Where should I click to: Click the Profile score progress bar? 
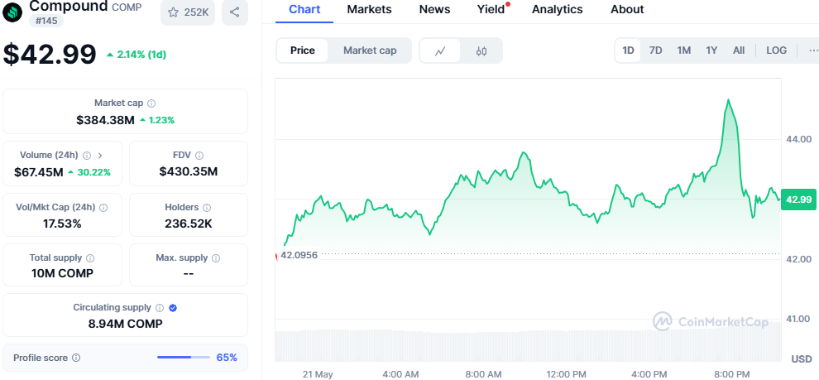(184, 358)
